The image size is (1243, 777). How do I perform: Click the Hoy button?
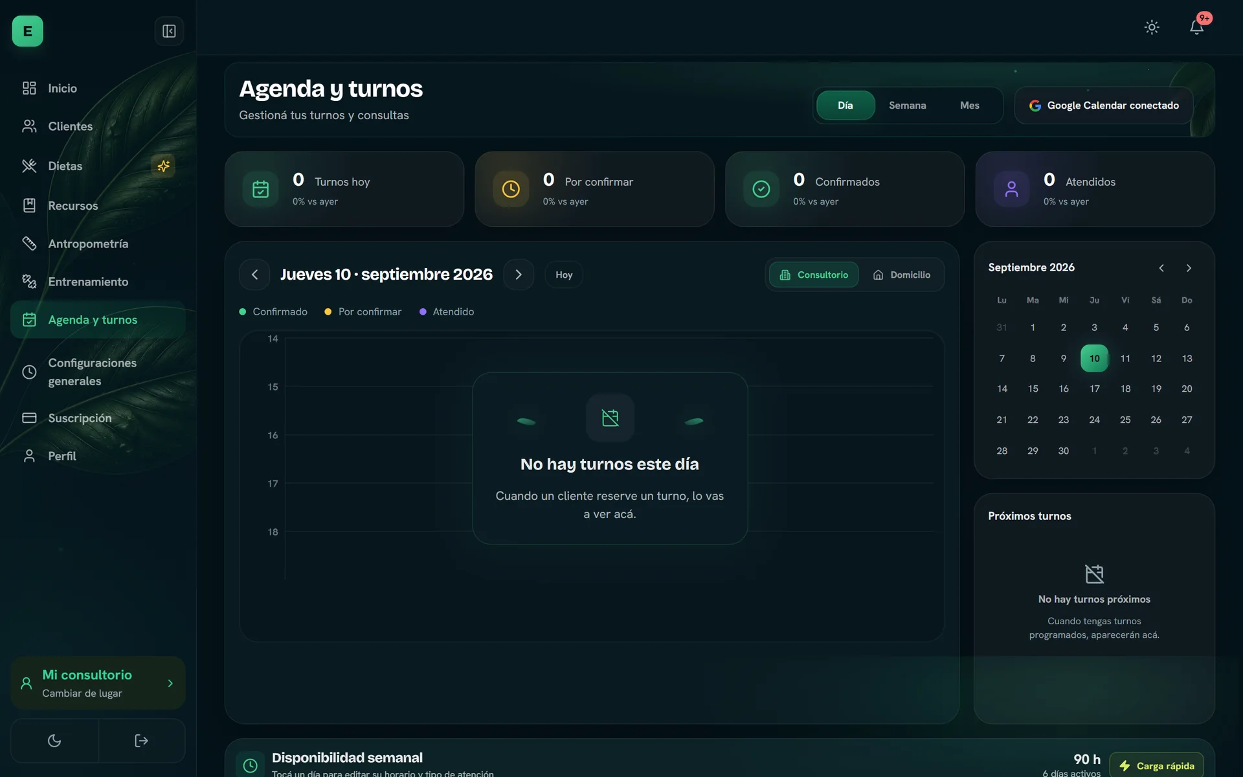[564, 275]
